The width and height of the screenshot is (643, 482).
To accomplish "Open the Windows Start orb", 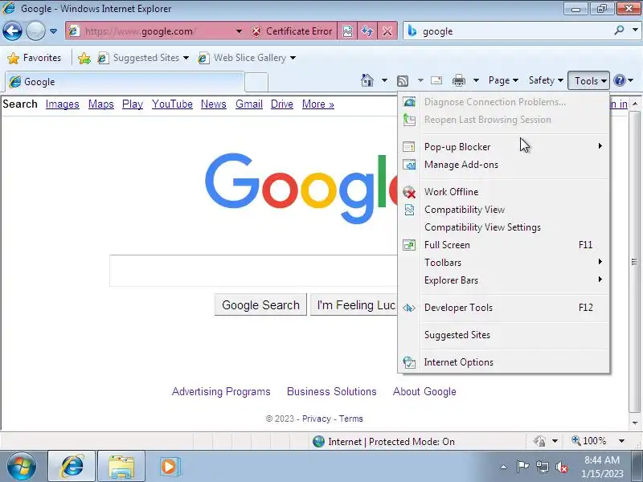I will (22, 467).
